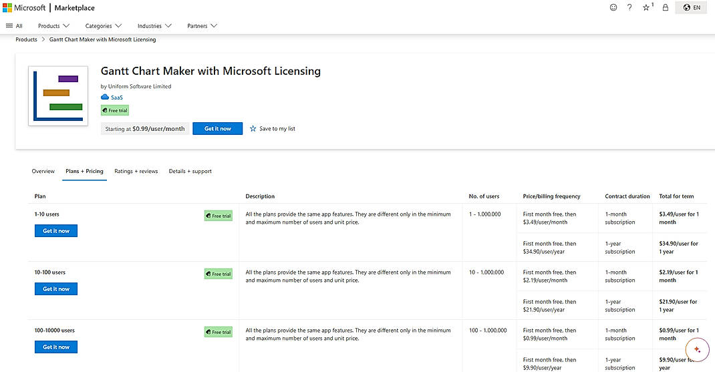The width and height of the screenshot is (715, 372).
Task: Click the '10-100 users' plan name
Action: tap(49, 272)
